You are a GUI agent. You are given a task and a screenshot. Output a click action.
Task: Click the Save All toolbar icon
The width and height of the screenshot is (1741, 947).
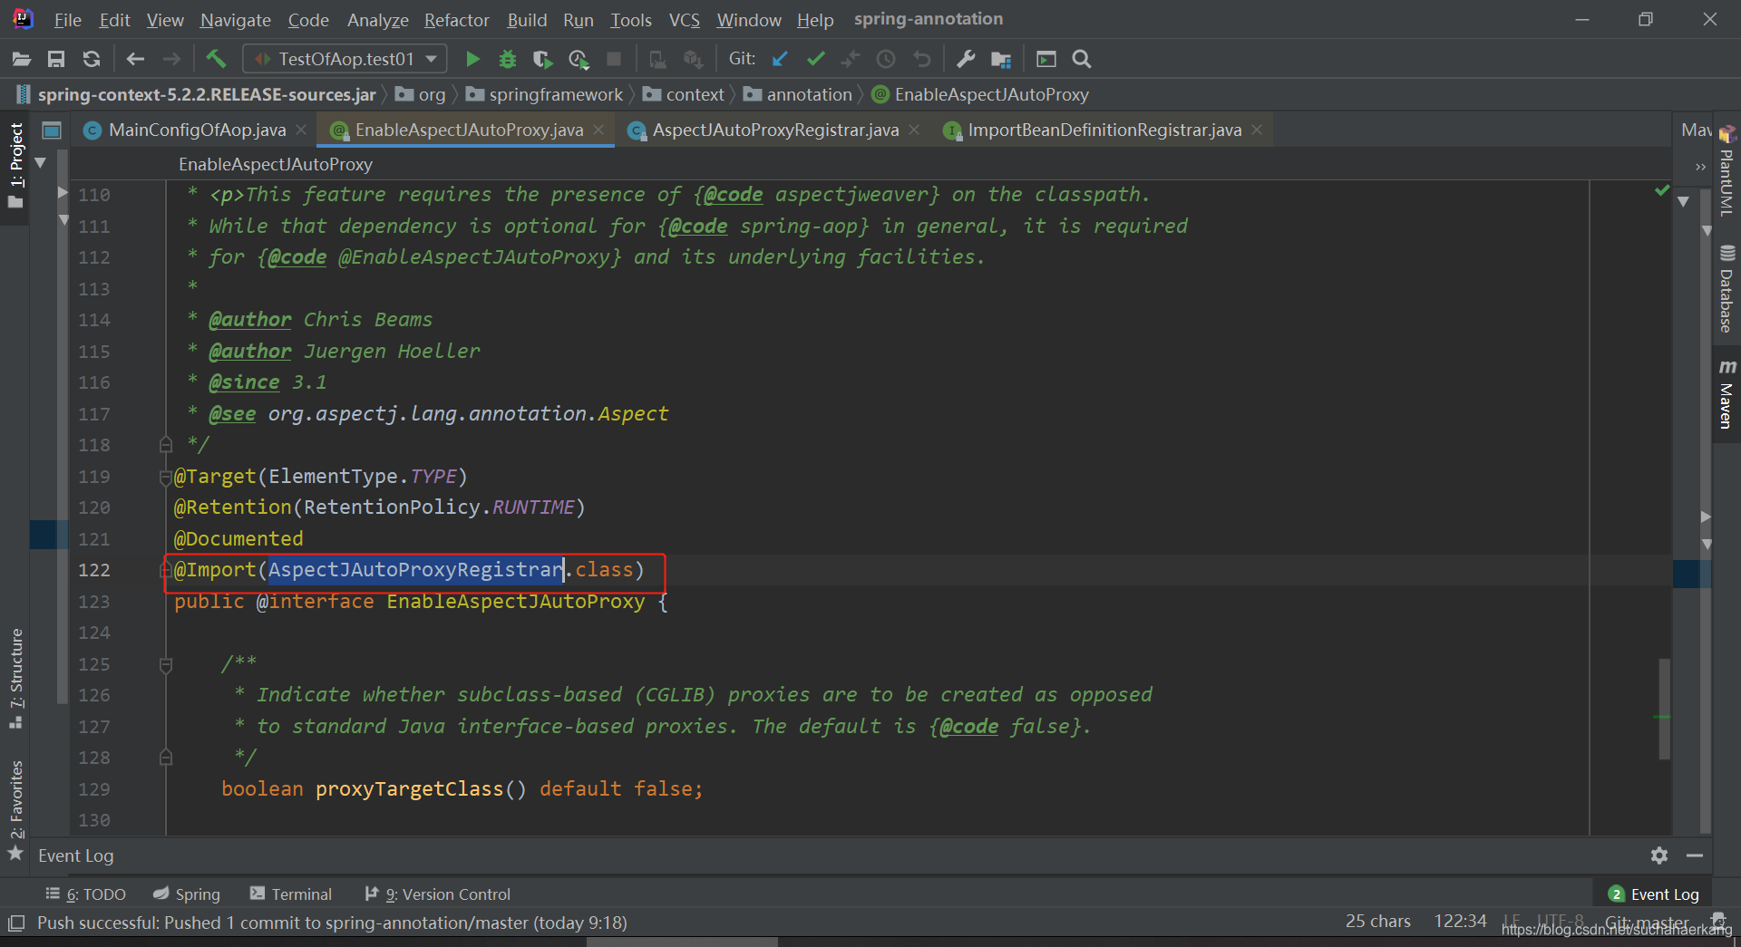pos(56,59)
